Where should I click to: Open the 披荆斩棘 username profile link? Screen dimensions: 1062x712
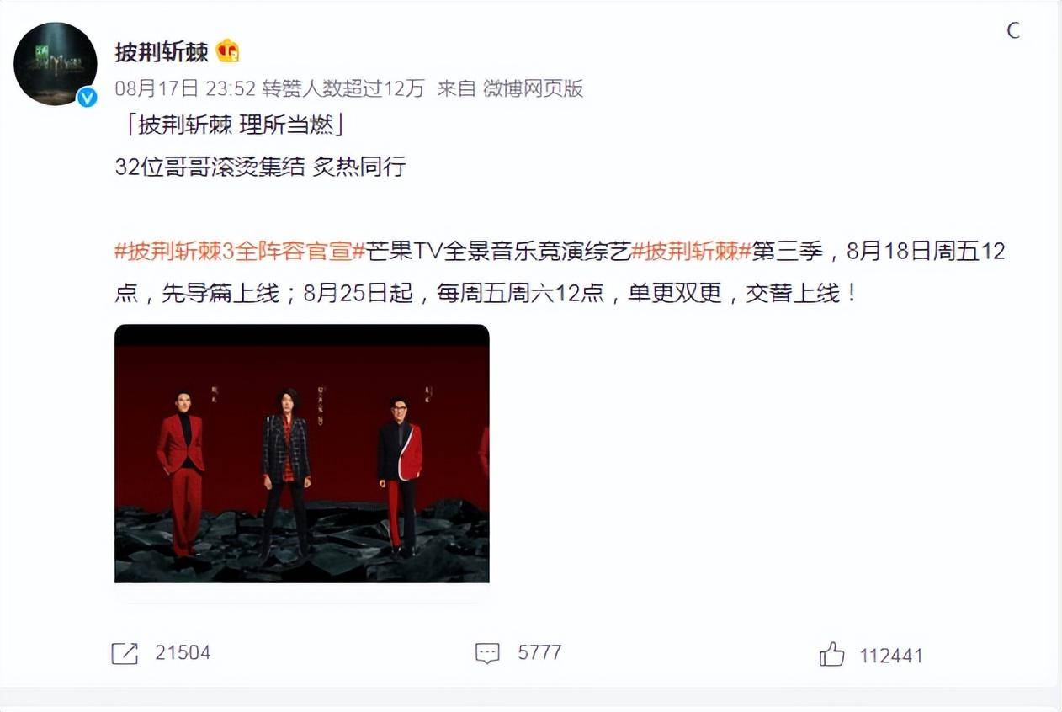(x=162, y=52)
